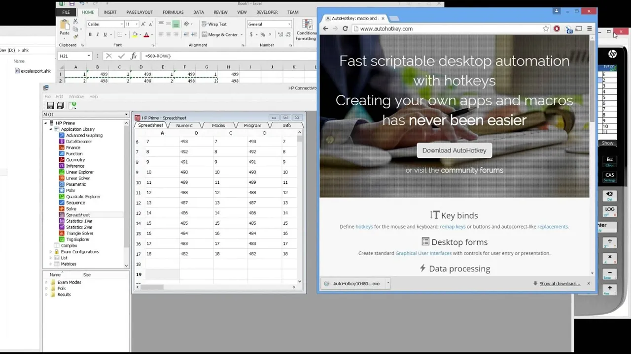Switch to Info tab in HP Prime Spreadsheet
The image size is (631, 354).
click(287, 125)
